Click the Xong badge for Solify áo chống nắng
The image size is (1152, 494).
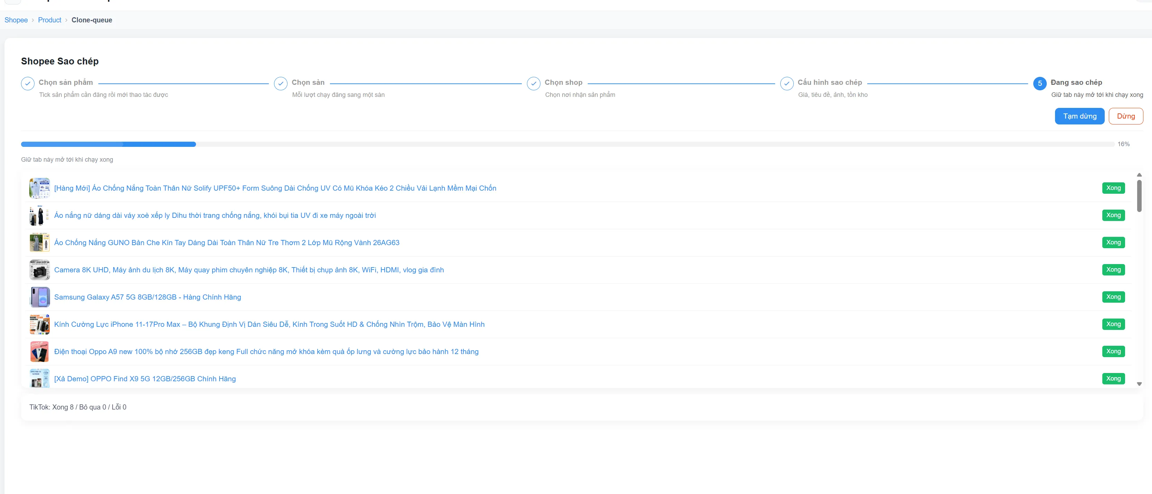tap(1113, 188)
